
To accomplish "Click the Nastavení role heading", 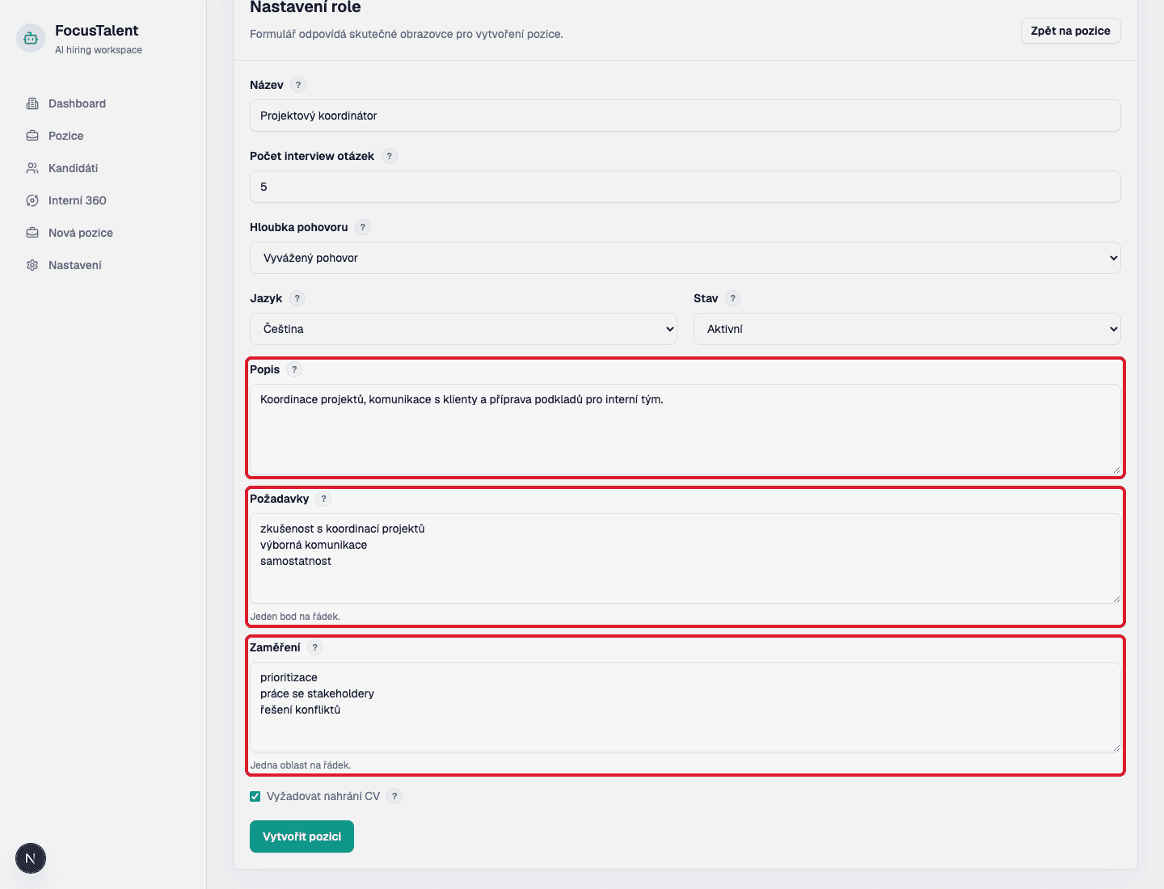I will 306,7.
